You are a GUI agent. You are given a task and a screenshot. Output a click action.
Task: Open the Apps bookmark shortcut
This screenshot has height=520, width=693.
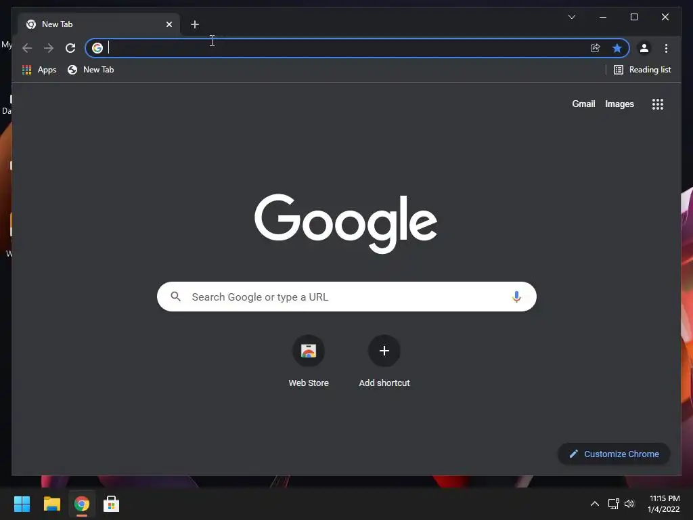(x=39, y=70)
